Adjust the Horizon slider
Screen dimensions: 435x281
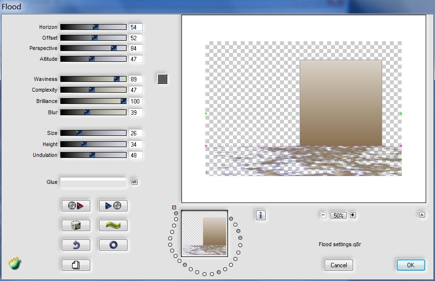[x=93, y=27]
